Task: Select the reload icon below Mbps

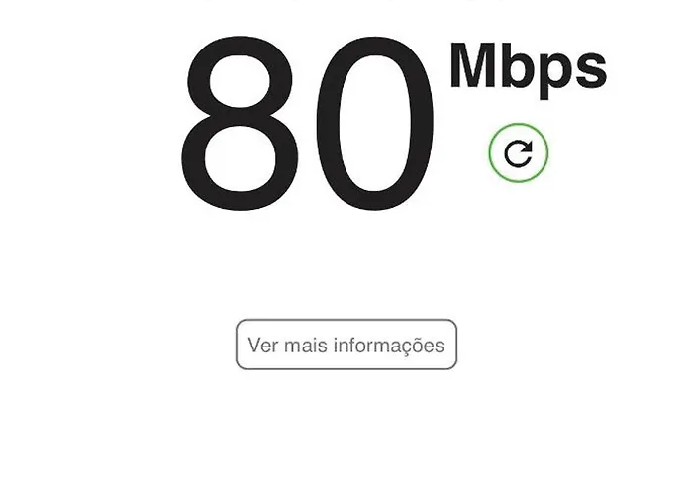Action: coord(519,152)
